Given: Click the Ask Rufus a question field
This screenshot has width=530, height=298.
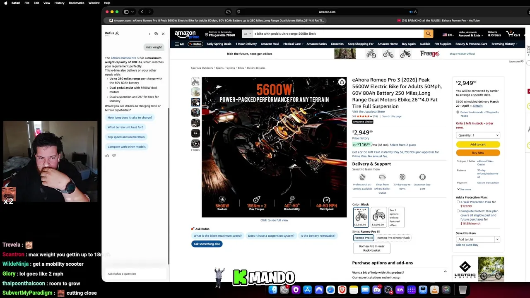Looking at the screenshot, I should pyautogui.click(x=136, y=274).
